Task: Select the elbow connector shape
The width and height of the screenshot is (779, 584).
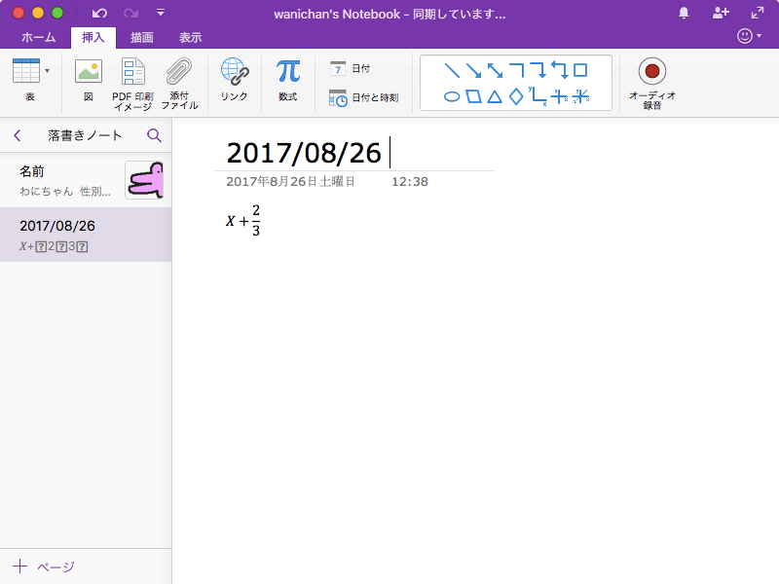Action: click(x=517, y=70)
